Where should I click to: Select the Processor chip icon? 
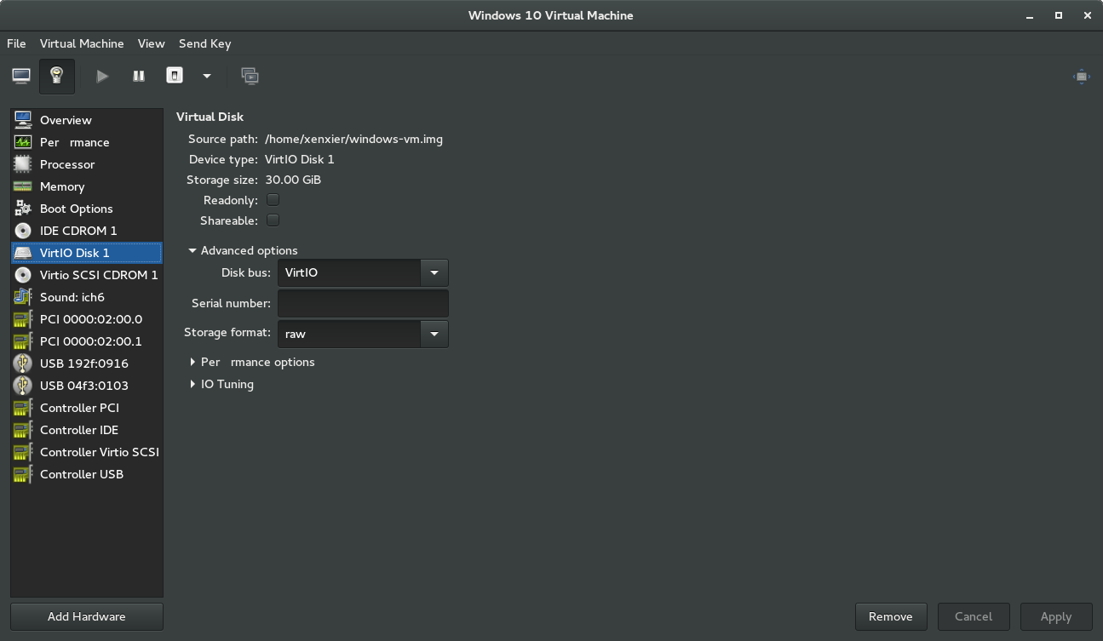point(23,164)
